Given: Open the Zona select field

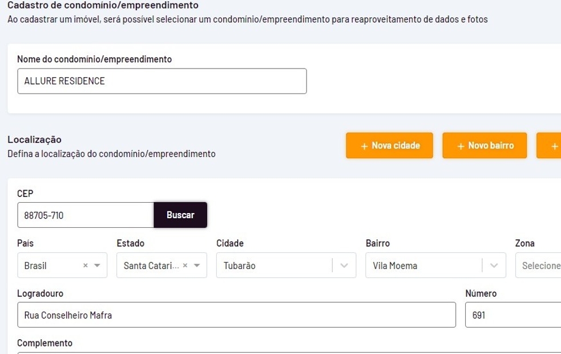Looking at the screenshot, I should [539, 265].
